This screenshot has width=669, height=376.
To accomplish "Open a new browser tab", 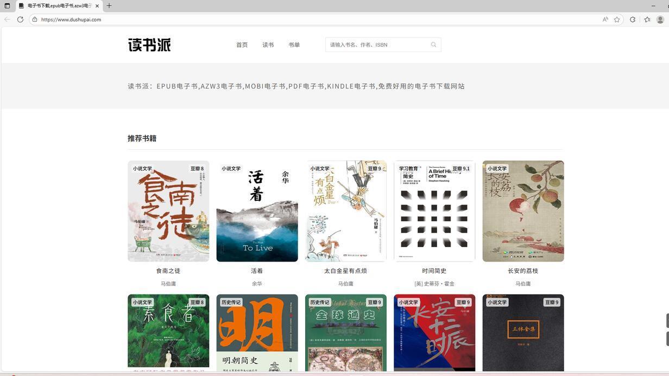I will [x=109, y=6].
